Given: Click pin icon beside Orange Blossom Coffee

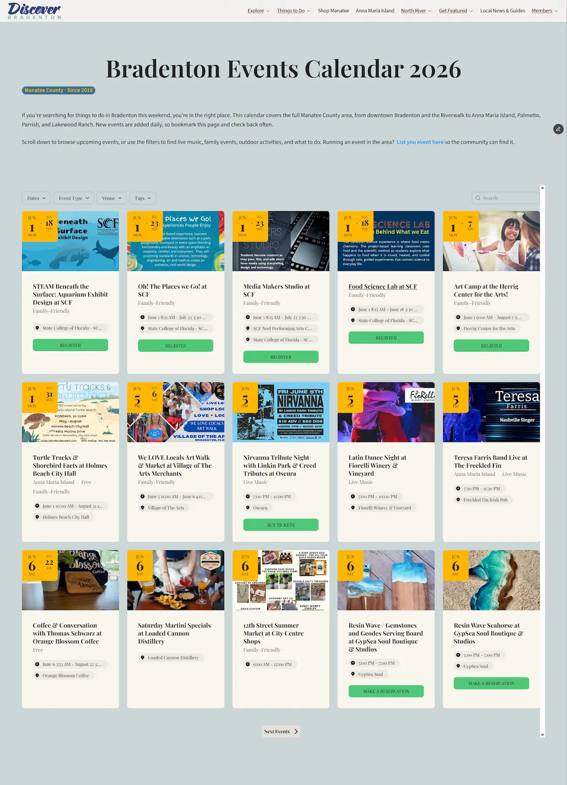Looking at the screenshot, I should pyautogui.click(x=37, y=675).
